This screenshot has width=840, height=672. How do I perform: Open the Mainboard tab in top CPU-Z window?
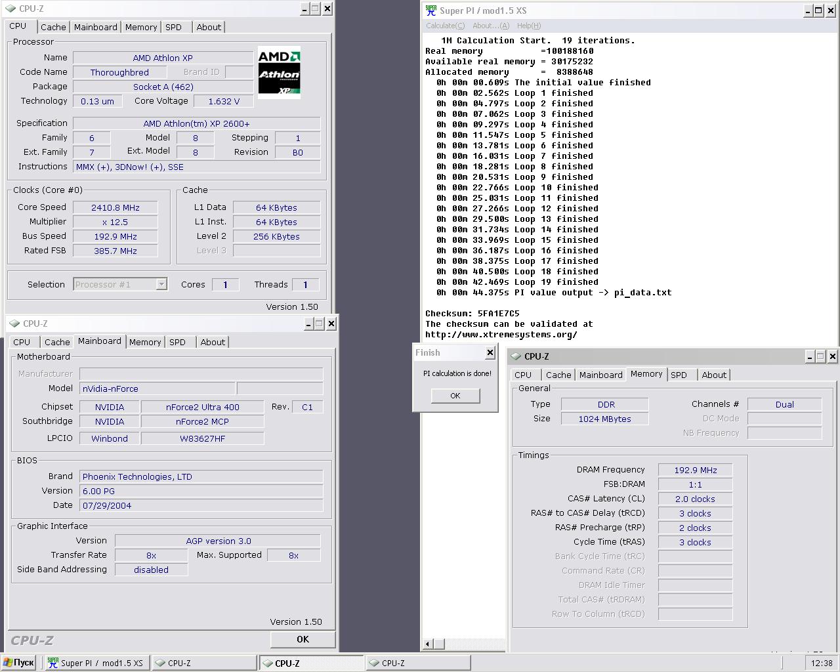click(x=96, y=27)
